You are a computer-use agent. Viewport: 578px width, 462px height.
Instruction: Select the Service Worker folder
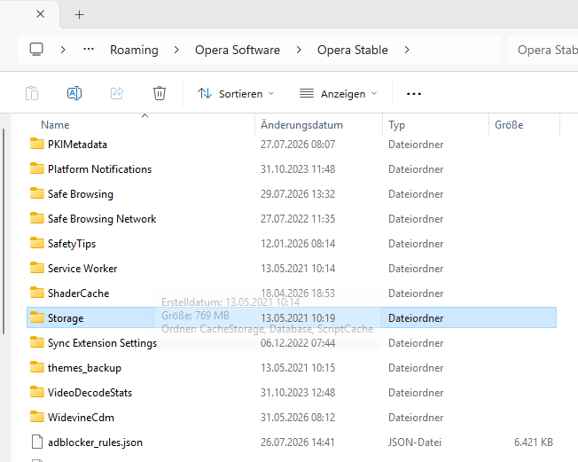tap(291, 269)
